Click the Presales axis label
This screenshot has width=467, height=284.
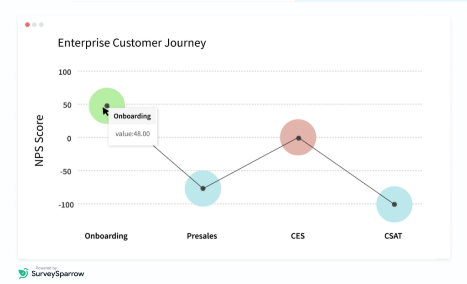[x=202, y=236]
